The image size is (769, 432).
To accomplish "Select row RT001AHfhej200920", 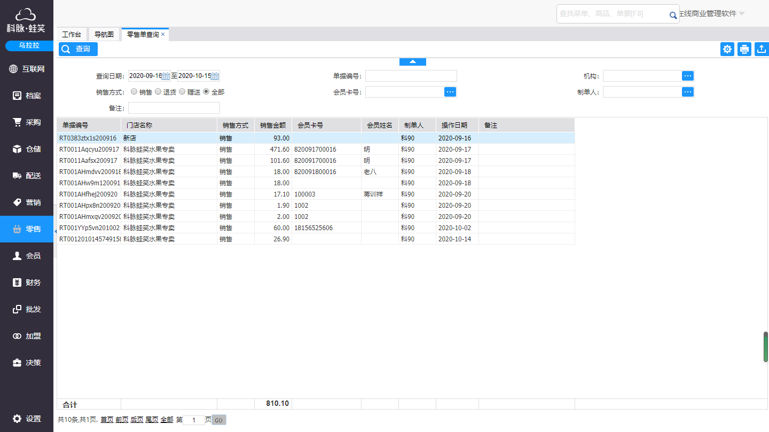I will pyautogui.click(x=316, y=194).
